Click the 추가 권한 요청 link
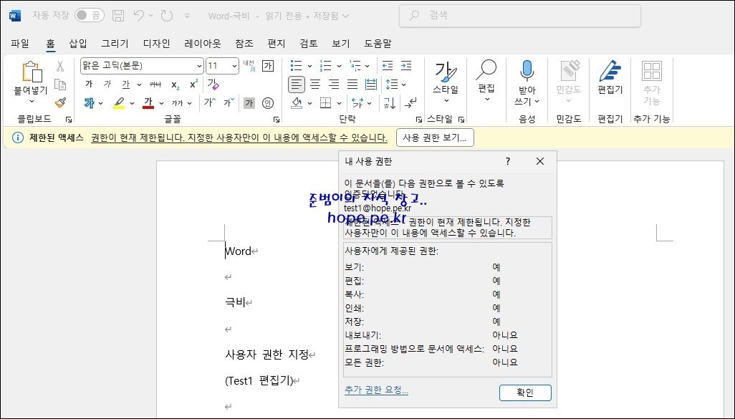Viewport: 735px width, 419px height. (x=376, y=390)
